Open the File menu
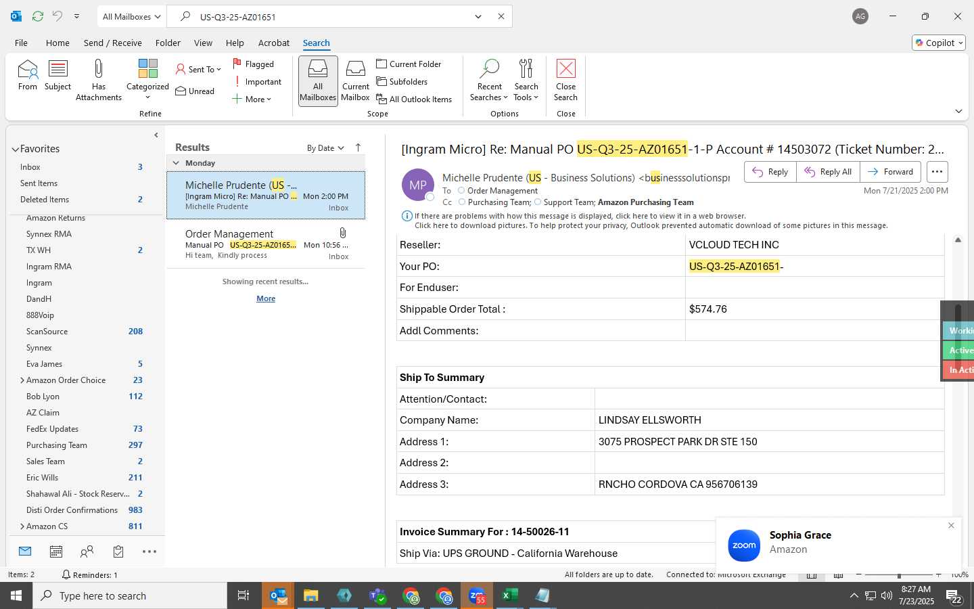 21,43
